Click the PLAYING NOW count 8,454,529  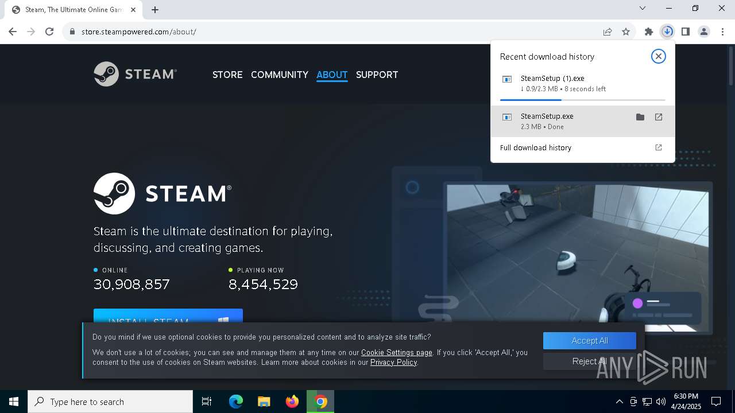tap(263, 285)
